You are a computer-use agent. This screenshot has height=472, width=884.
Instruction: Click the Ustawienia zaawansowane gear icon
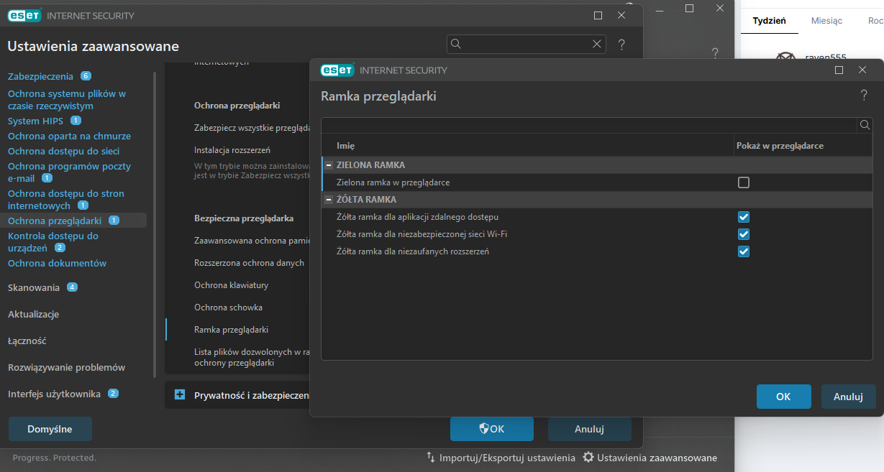coord(588,458)
